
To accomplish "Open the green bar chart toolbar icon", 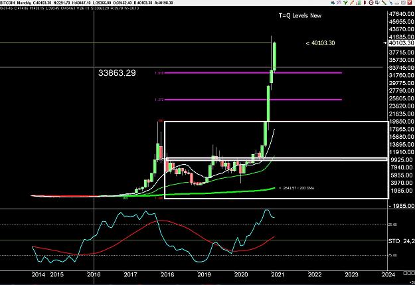I will [359, 3].
